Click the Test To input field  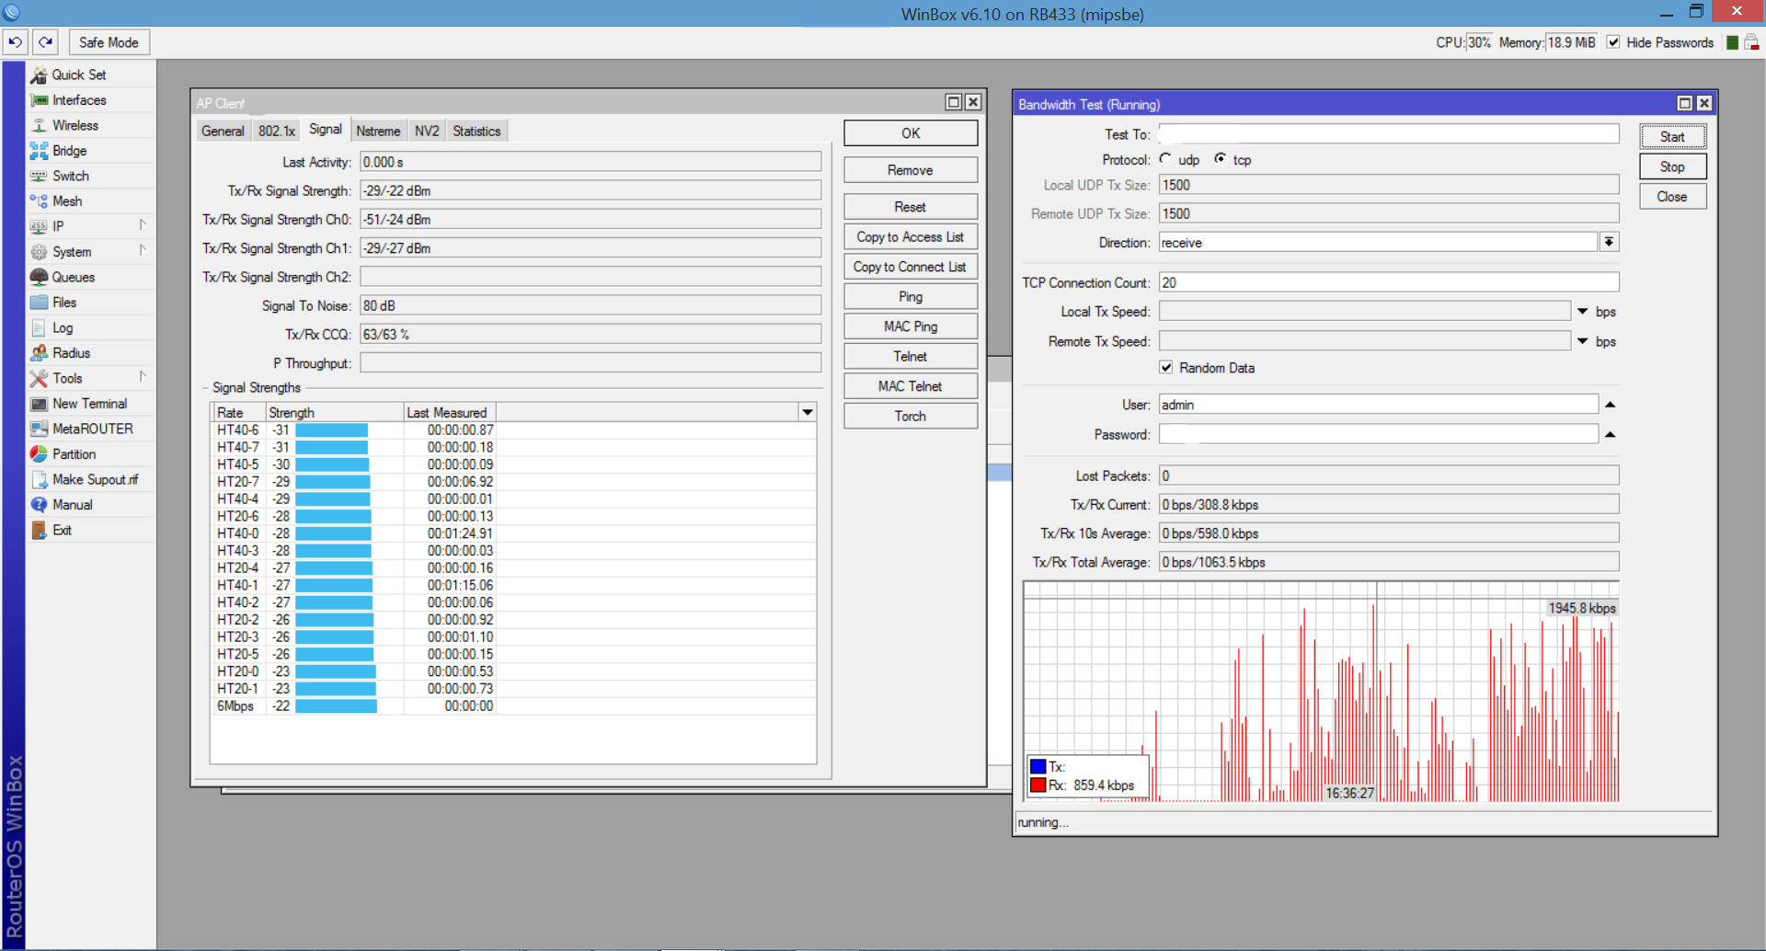tap(1388, 134)
